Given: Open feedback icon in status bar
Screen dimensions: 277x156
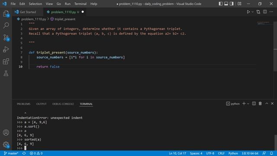Looking at the screenshot, I should click(x=264, y=153).
